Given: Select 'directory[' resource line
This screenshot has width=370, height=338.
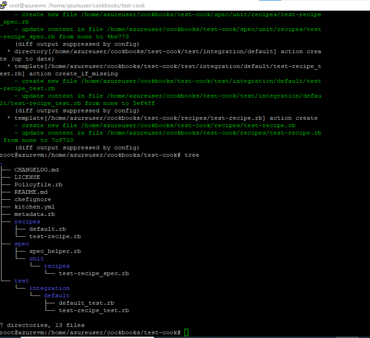Looking at the screenshot, I should point(160,55).
